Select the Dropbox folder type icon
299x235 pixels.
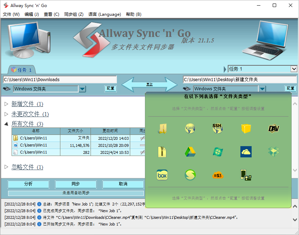pyautogui.click(x=274, y=152)
